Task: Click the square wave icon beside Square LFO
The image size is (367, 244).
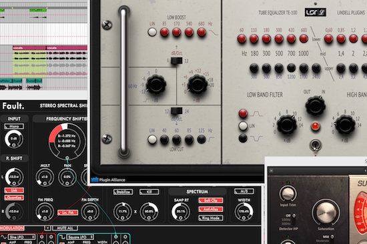Action: point(62,237)
